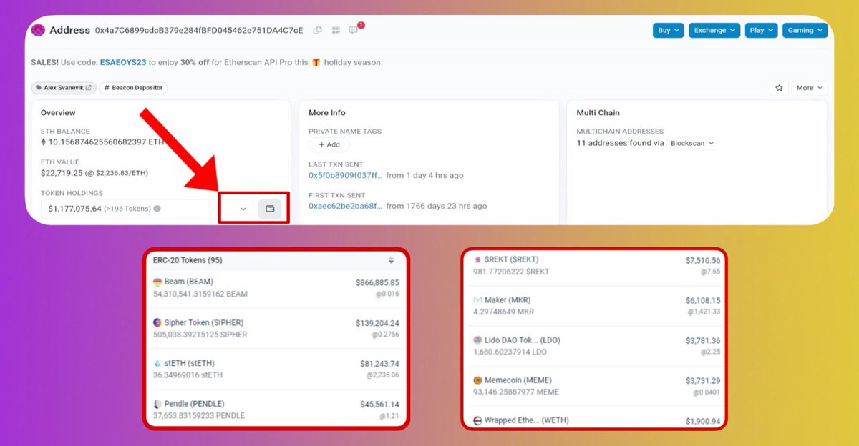This screenshot has height=446, width=859.
Task: Click the Pendle value $45,561.14
Action: coord(379,404)
